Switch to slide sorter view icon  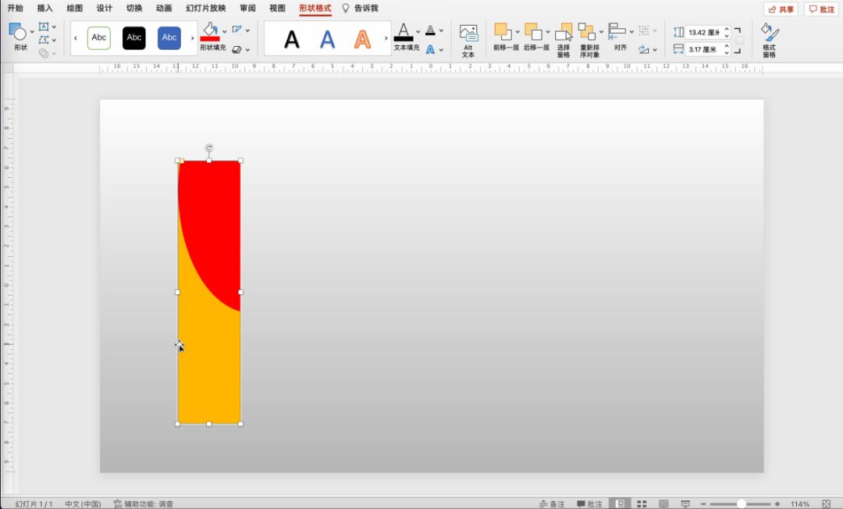(x=642, y=504)
